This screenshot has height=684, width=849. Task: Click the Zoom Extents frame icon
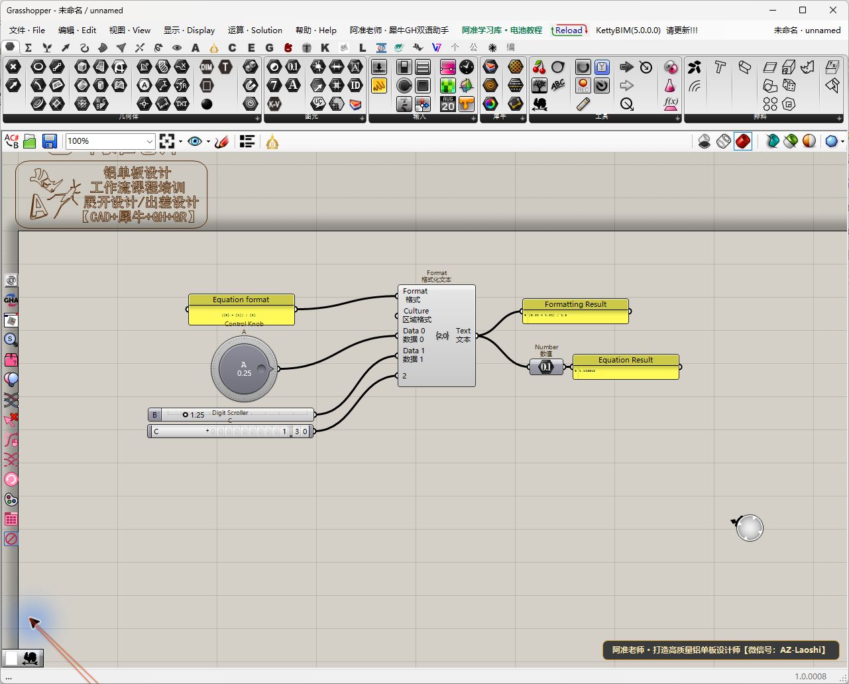(167, 141)
